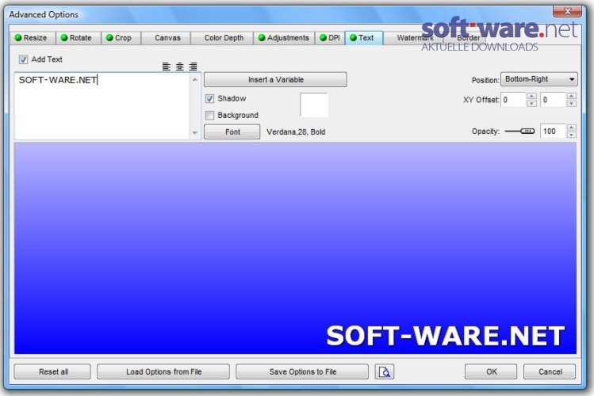The image size is (594, 396).
Task: Decrease X offset with down arrow
Action: coord(531,103)
